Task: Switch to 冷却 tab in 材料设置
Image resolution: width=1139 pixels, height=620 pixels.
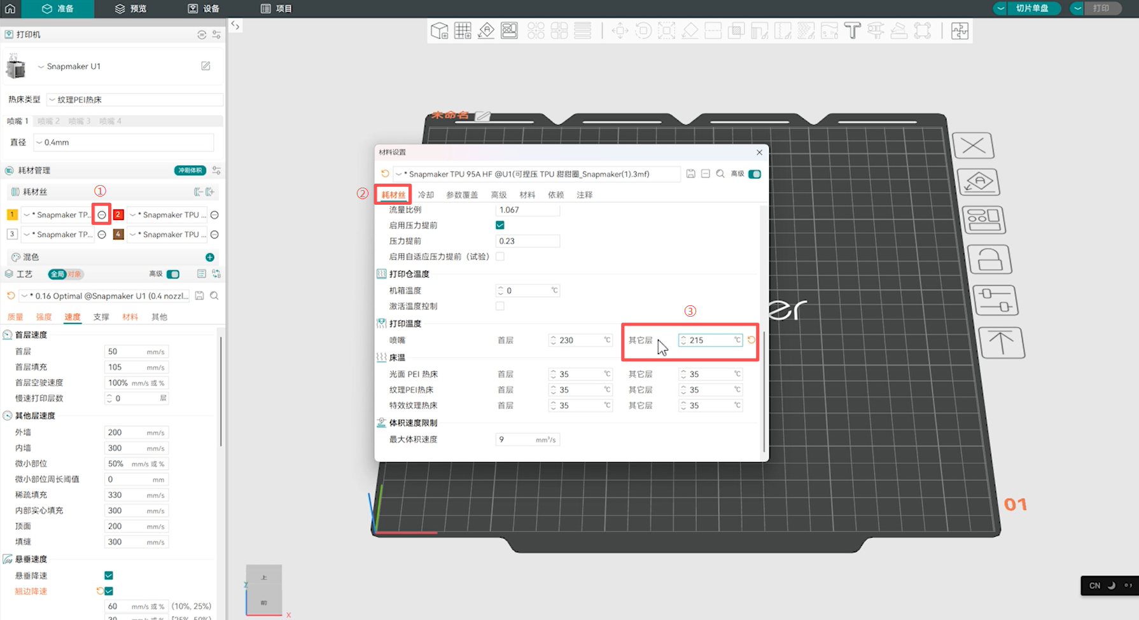Action: 426,195
